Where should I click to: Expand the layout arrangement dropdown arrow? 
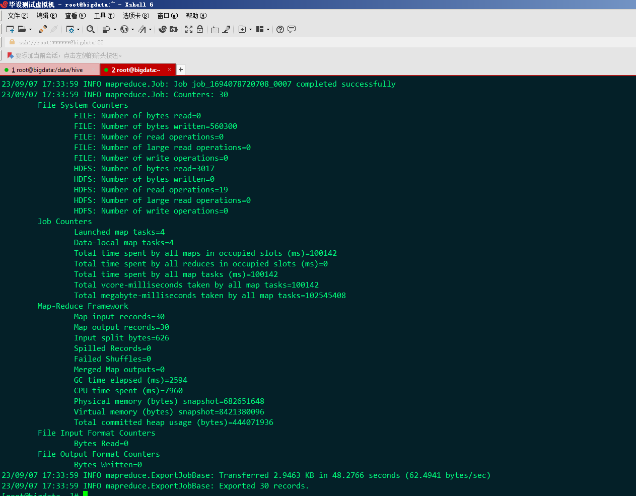tap(268, 29)
